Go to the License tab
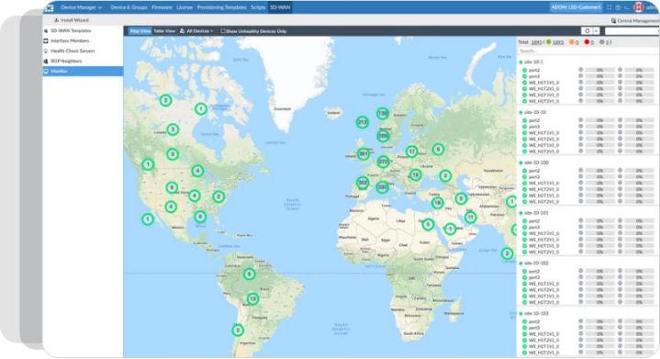The height and width of the screenshot is (359, 660). click(x=185, y=7)
